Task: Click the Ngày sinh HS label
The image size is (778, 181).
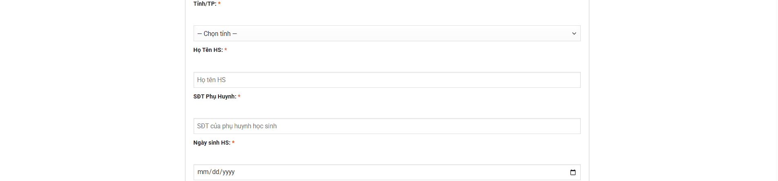Action: click(x=212, y=143)
